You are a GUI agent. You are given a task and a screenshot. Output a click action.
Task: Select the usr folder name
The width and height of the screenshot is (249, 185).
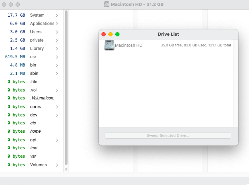33,57
